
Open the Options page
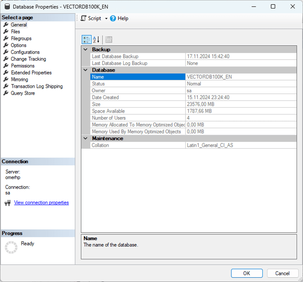pyautogui.click(x=18, y=45)
